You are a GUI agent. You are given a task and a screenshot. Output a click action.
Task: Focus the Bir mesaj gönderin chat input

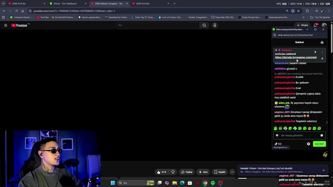pyautogui.click(x=299, y=135)
